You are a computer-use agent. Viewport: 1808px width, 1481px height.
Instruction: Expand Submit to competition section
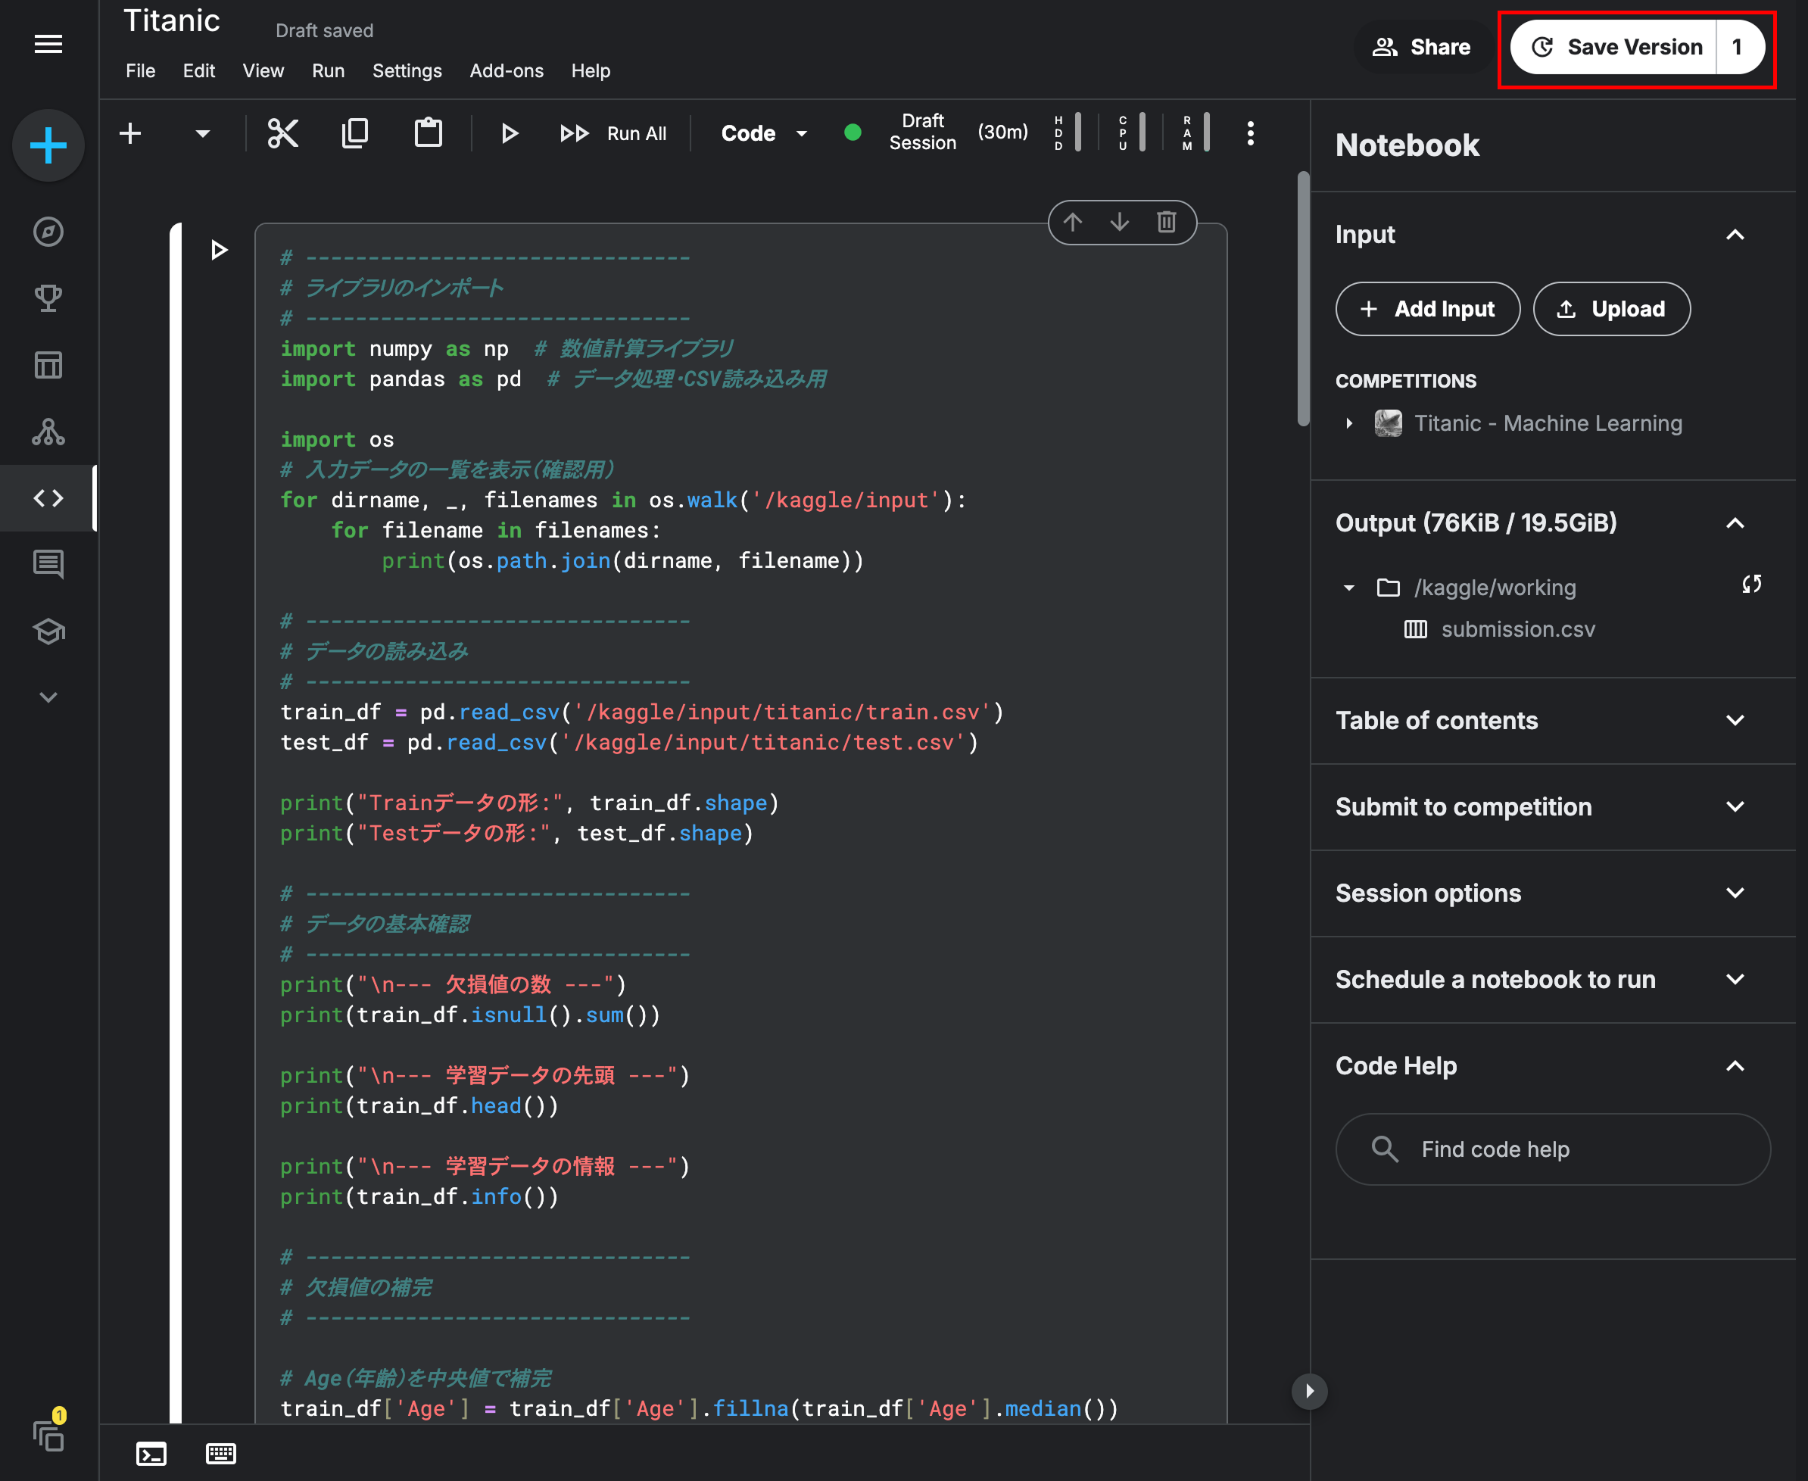(1735, 807)
